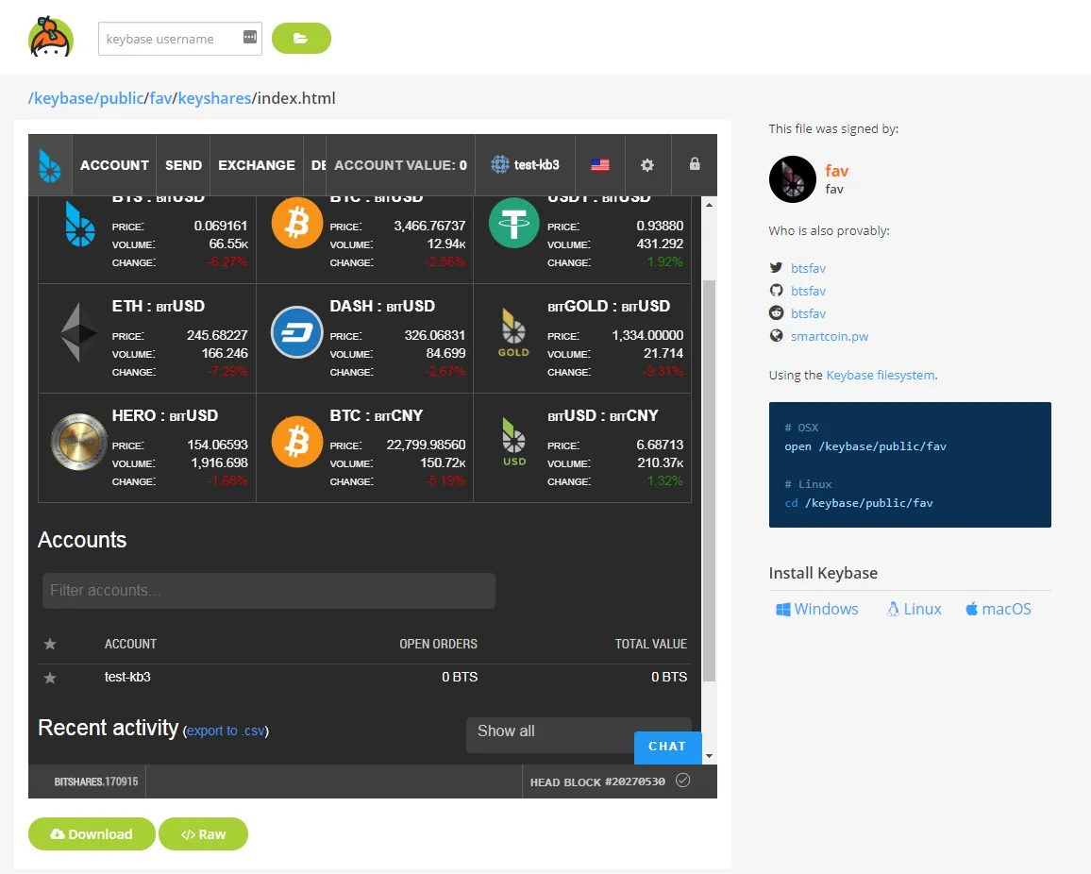Click the green open folder button
This screenshot has height=874, width=1091.
pyautogui.click(x=300, y=39)
